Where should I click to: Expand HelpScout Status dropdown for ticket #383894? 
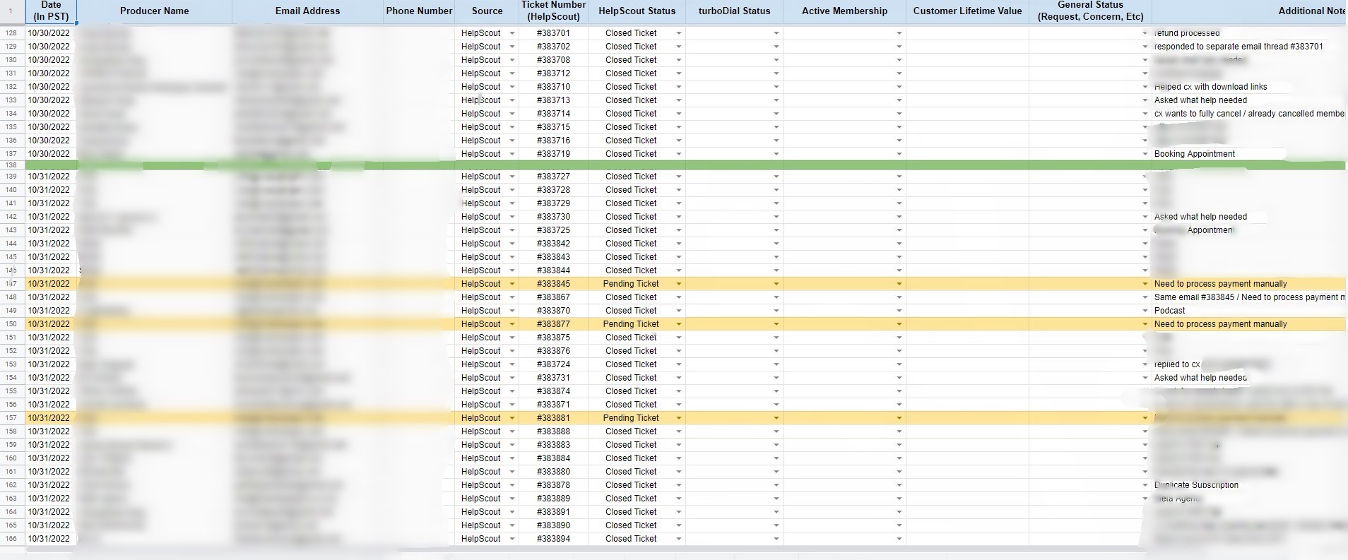point(679,539)
